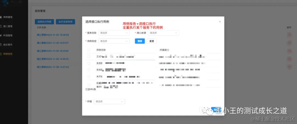
Task: Click the 已选中0条 selection count
Action: click(90, 89)
